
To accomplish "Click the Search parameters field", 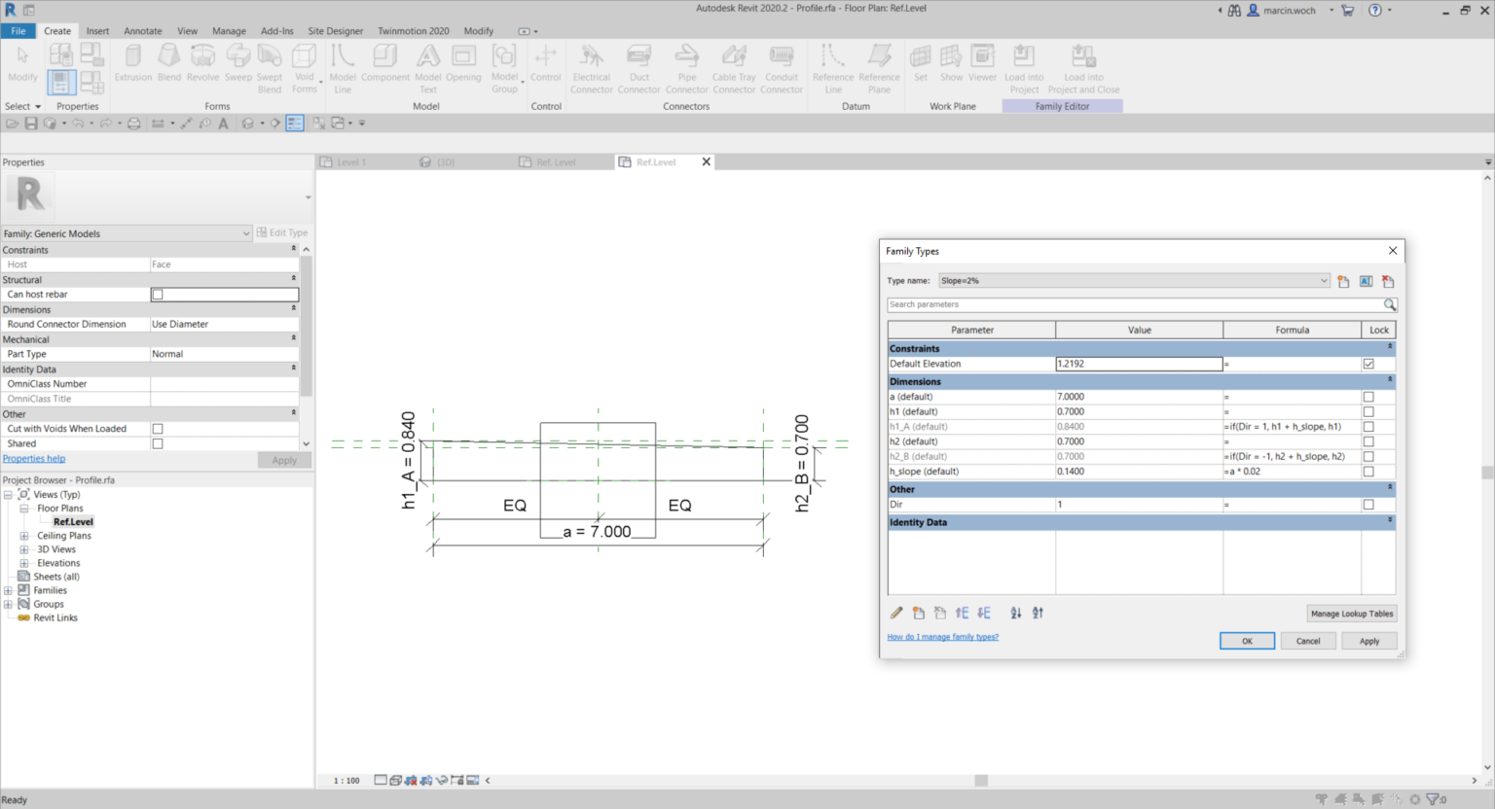I will pos(1134,304).
